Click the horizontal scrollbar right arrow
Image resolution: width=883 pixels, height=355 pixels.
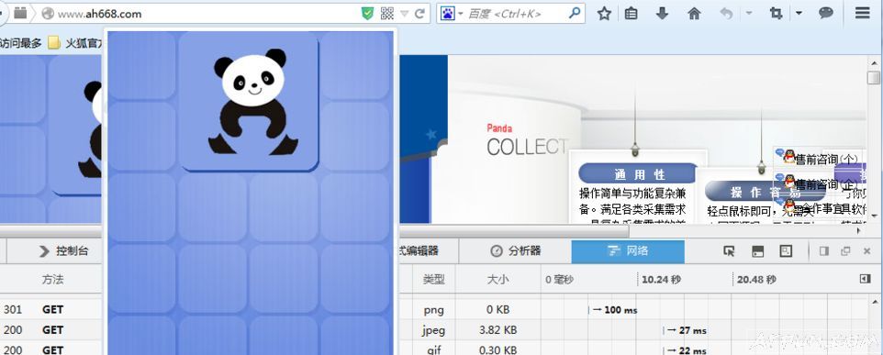[858, 230]
